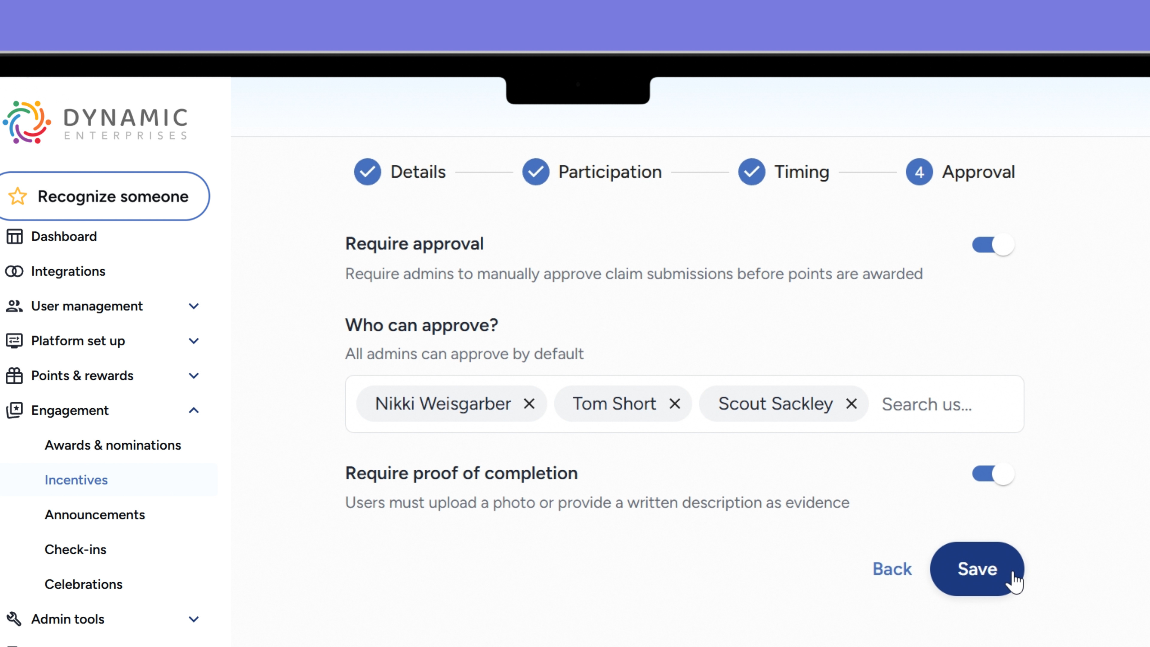The image size is (1150, 647).
Task: Open Awards & nominations page
Action: click(113, 445)
